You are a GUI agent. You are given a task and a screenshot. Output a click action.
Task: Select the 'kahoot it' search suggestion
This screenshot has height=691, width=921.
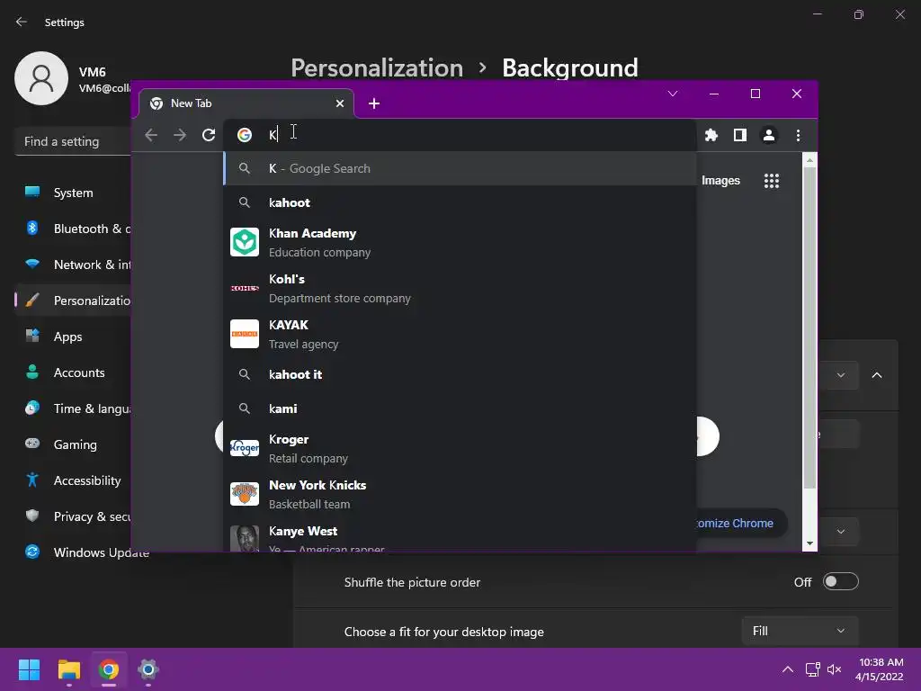point(460,374)
